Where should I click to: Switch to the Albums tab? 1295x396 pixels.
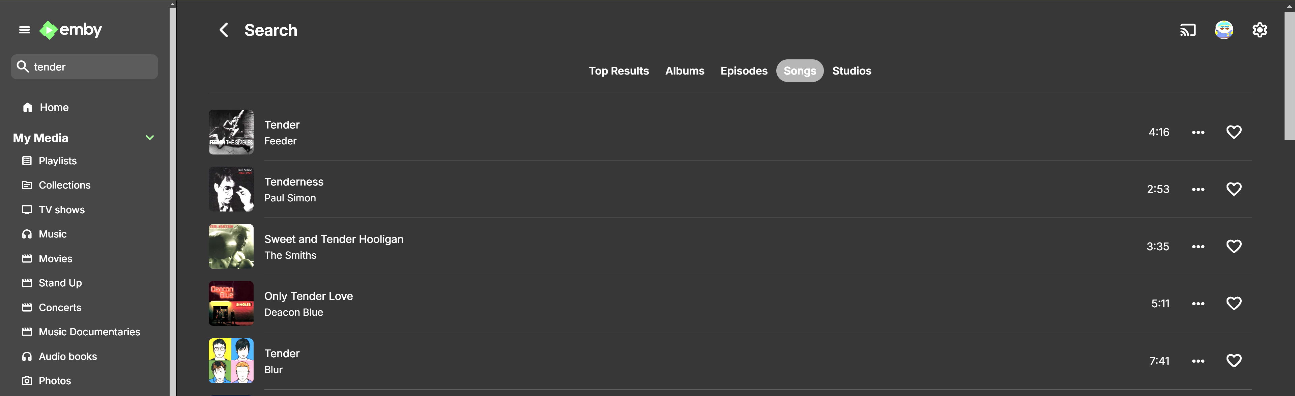pos(685,71)
